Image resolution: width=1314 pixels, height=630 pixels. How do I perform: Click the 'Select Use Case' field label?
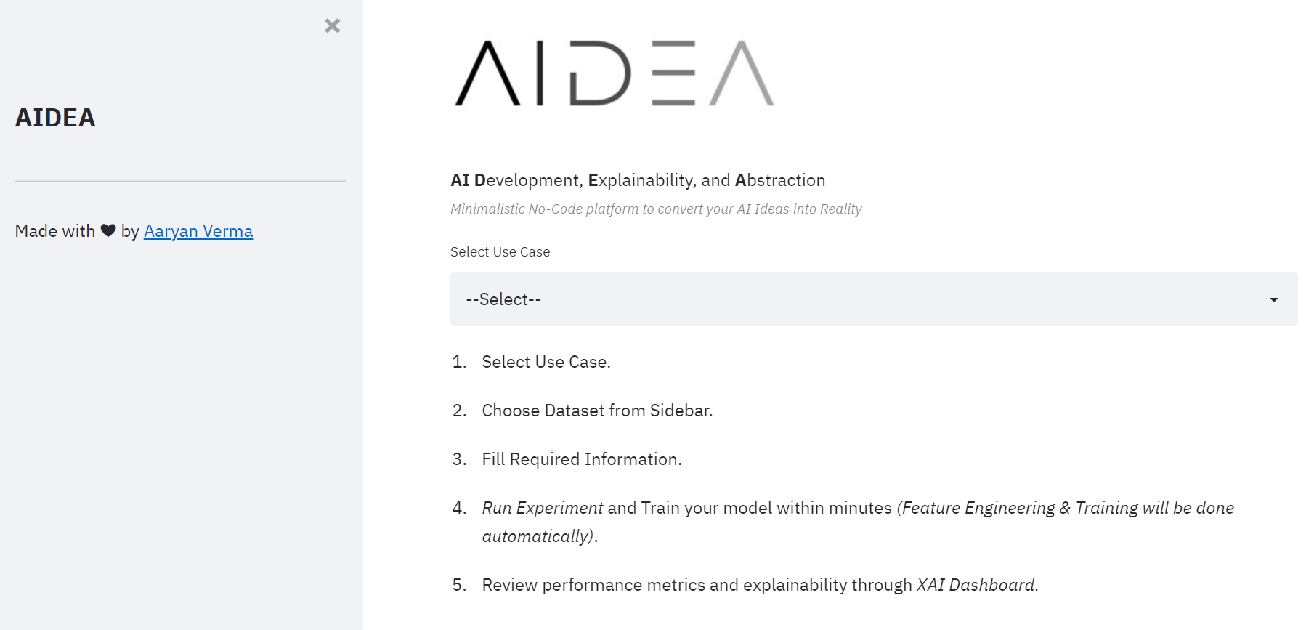point(500,251)
